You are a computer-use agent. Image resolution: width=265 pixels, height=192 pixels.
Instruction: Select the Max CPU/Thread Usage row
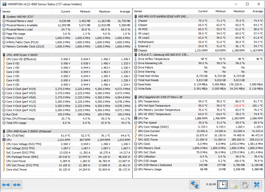pos(66,119)
